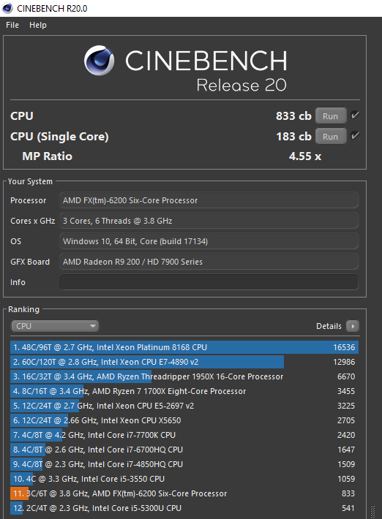The height and width of the screenshot is (519, 382).
Task: Select the Ryzen Threadripper 1950X ranking row
Action: [x=184, y=376]
